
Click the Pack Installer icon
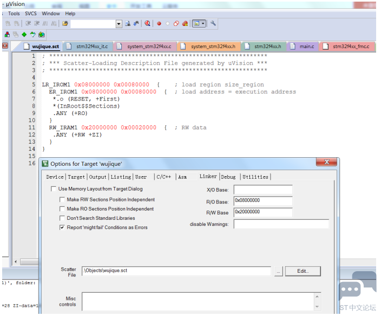coord(42,35)
